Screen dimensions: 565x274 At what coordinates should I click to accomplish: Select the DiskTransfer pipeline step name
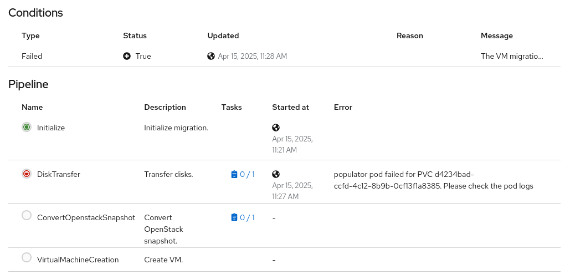pos(58,174)
